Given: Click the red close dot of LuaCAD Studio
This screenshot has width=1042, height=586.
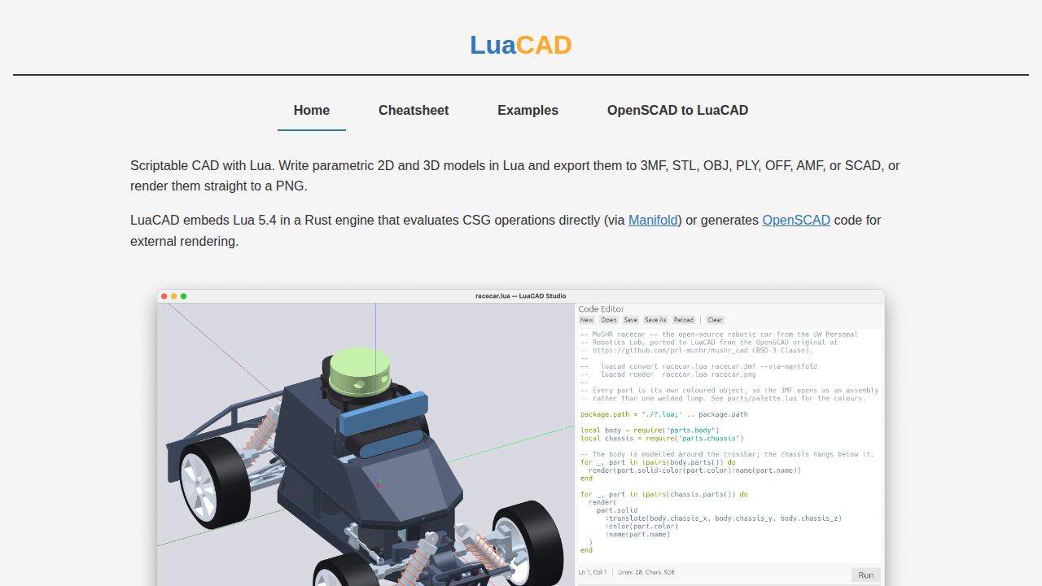Looking at the screenshot, I should point(164,296).
